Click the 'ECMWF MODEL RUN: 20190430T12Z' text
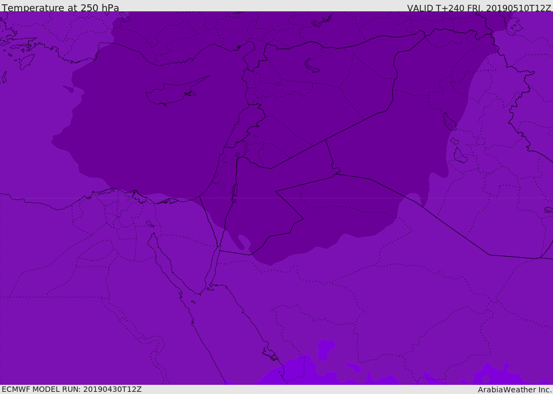 (72, 389)
